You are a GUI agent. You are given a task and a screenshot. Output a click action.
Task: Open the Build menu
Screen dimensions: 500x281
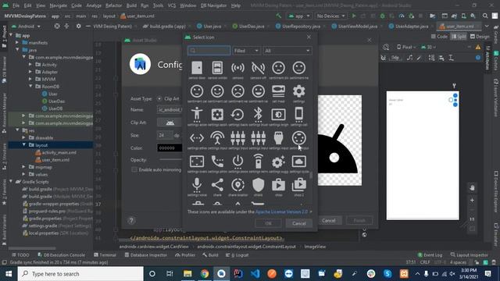pos(131,5)
